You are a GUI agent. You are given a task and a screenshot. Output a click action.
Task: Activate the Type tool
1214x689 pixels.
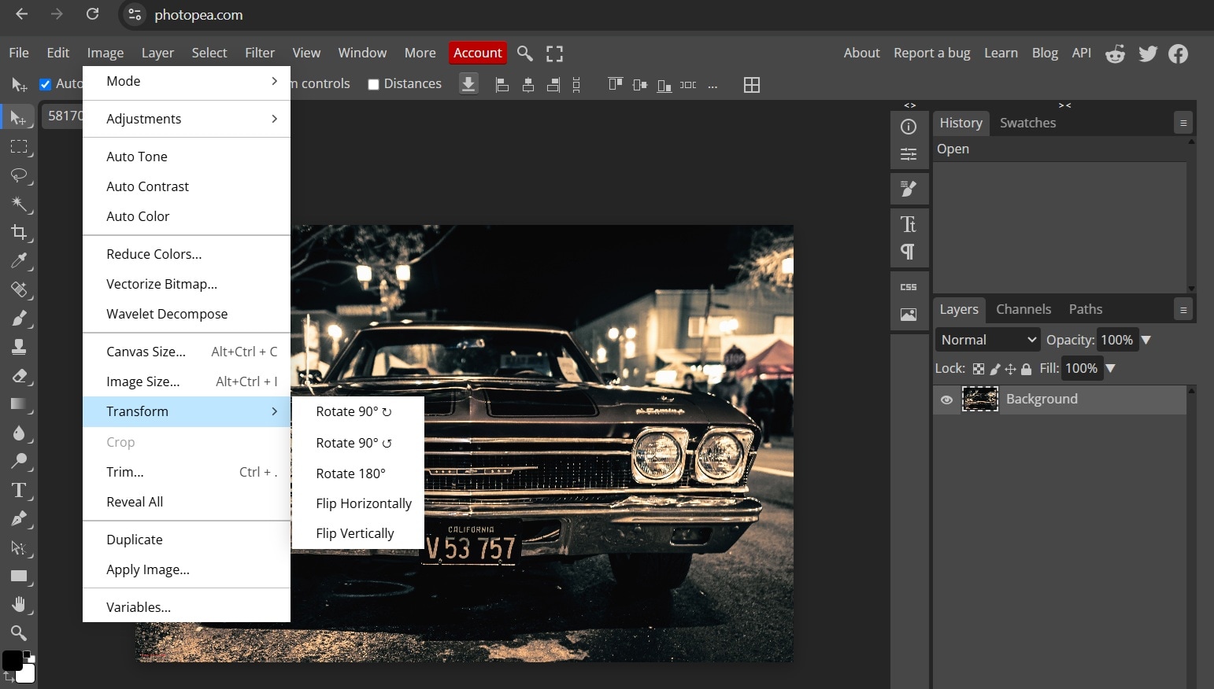click(19, 490)
